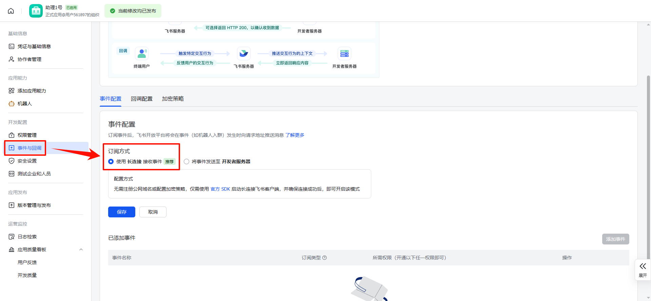Click the 助理1号 app logo icon
This screenshot has height=301, width=651.
36,11
